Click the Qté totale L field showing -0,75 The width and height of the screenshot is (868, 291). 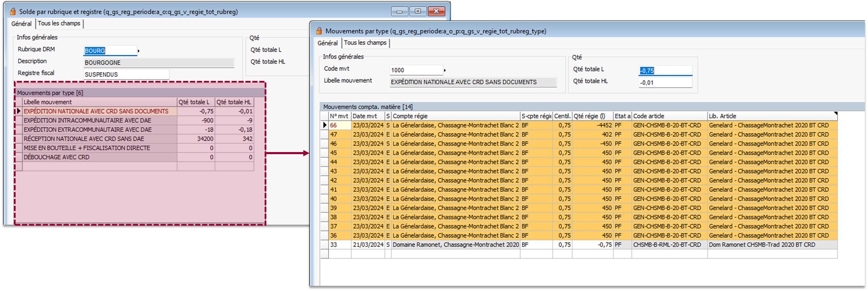pyautogui.click(x=665, y=71)
